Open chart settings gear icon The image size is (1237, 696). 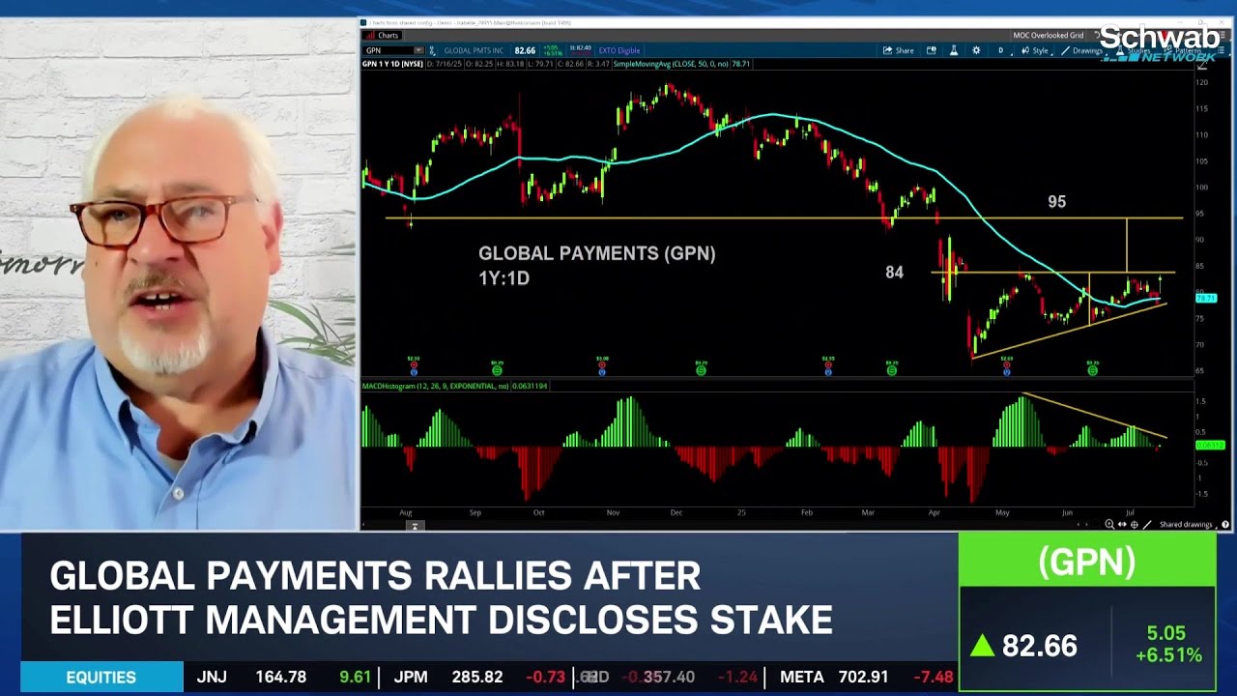[976, 50]
